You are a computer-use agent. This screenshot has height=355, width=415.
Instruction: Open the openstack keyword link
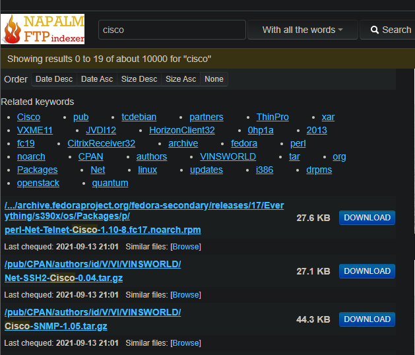tap(38, 183)
